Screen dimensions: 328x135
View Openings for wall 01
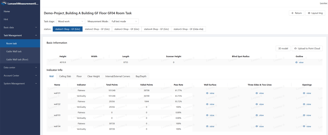click(307, 93)
